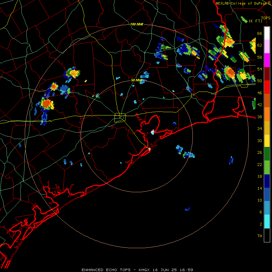Click the '50 NMI' range ring label
272x272 pixels.
[x=137, y=80]
